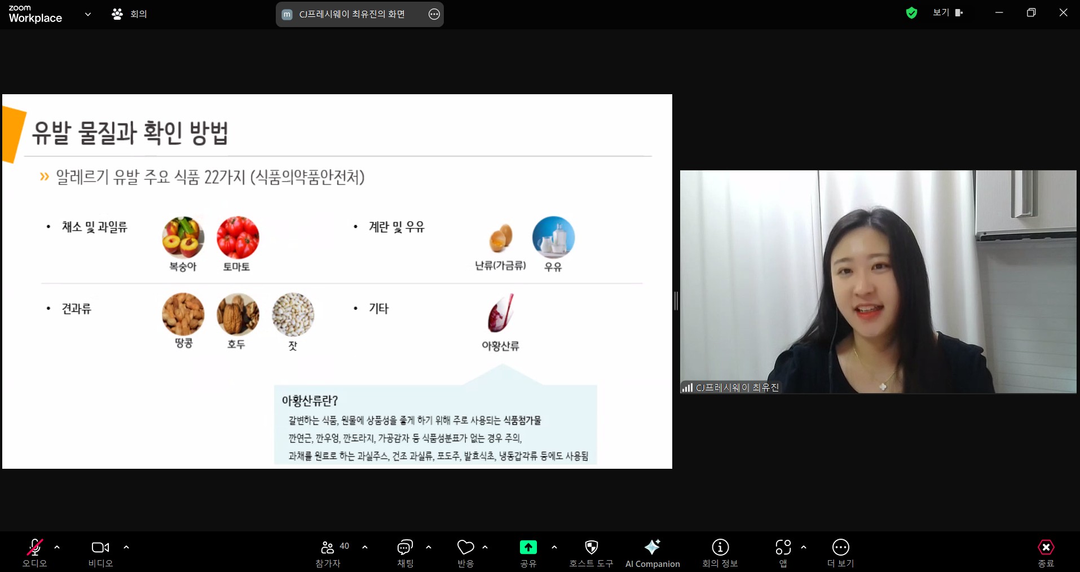Expand audio options arrow next to 오디오
Viewport: 1080px width, 572px height.
57,547
